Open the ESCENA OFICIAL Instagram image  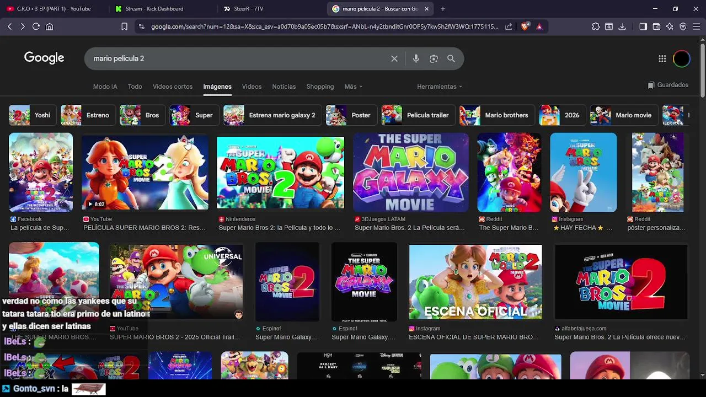coord(475,282)
